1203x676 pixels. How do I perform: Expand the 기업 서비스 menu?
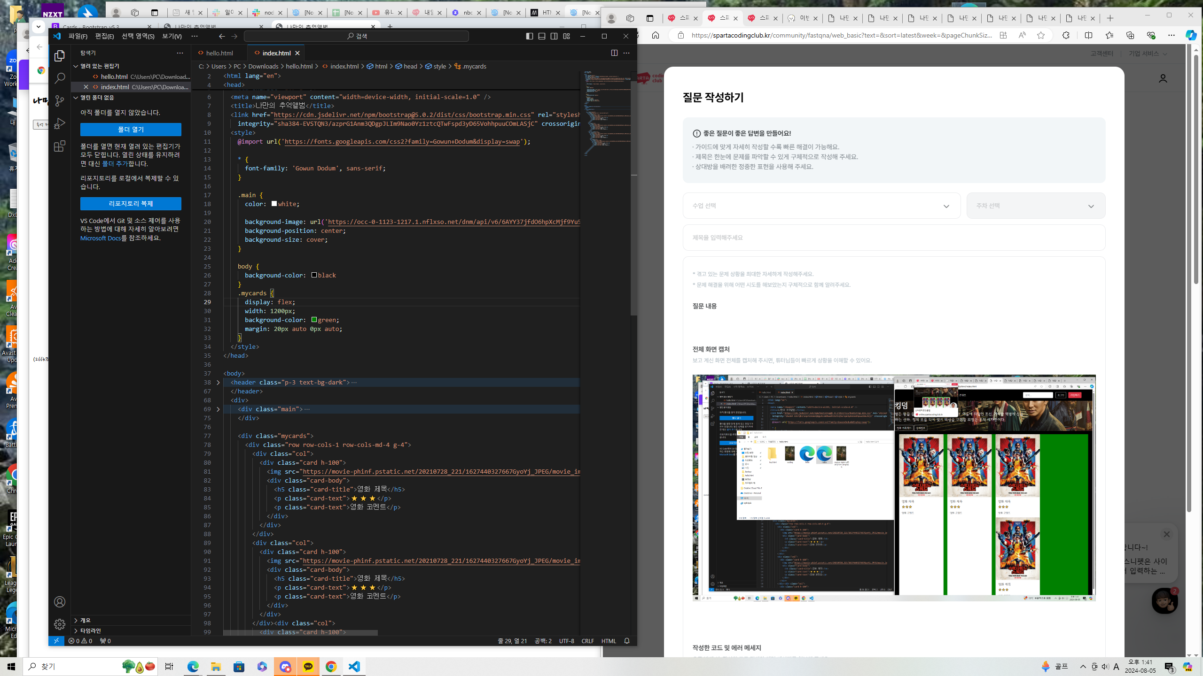click(x=1148, y=54)
